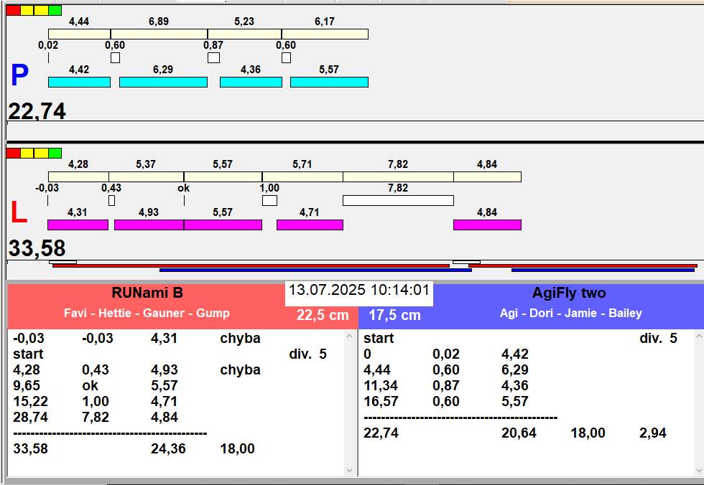Click the red L lane letter
Screen dimensions: 704x485
[x=19, y=213]
